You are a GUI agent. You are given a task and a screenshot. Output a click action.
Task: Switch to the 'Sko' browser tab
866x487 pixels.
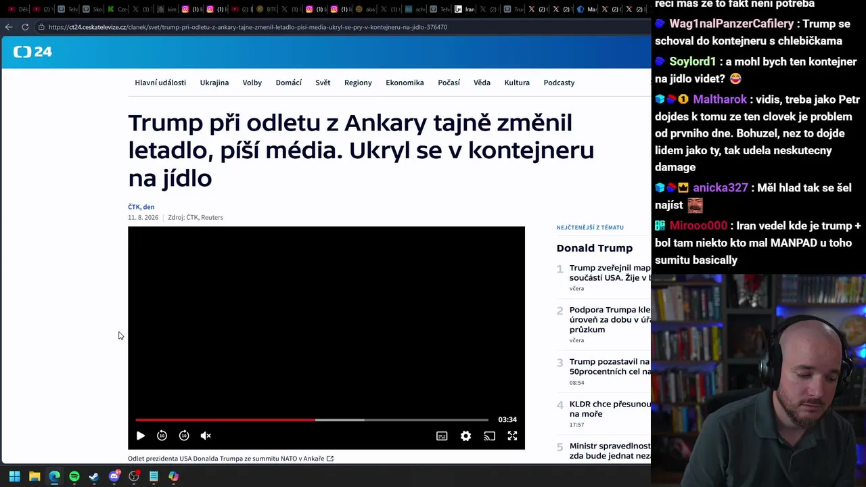[x=93, y=9]
